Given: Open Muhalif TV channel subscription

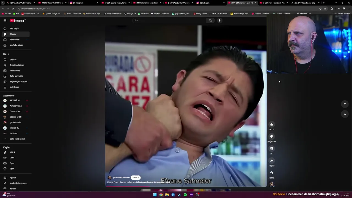Looking at the screenshot, I should click(x=15, y=128).
